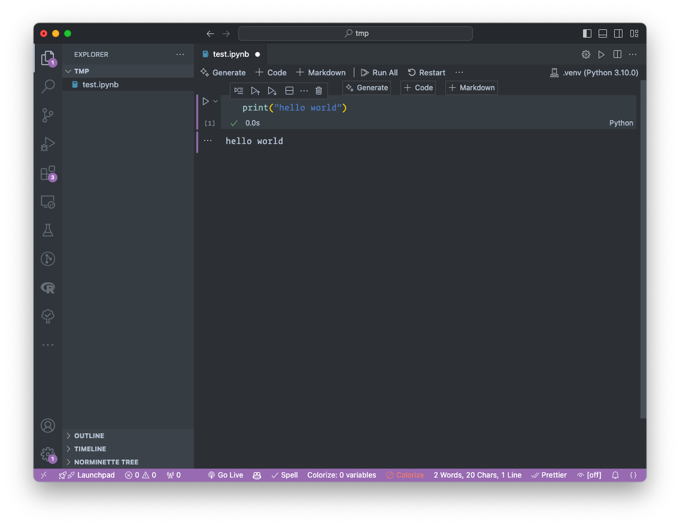Open the Accounts menu
Viewport: 680px width, 526px height.
(48, 426)
